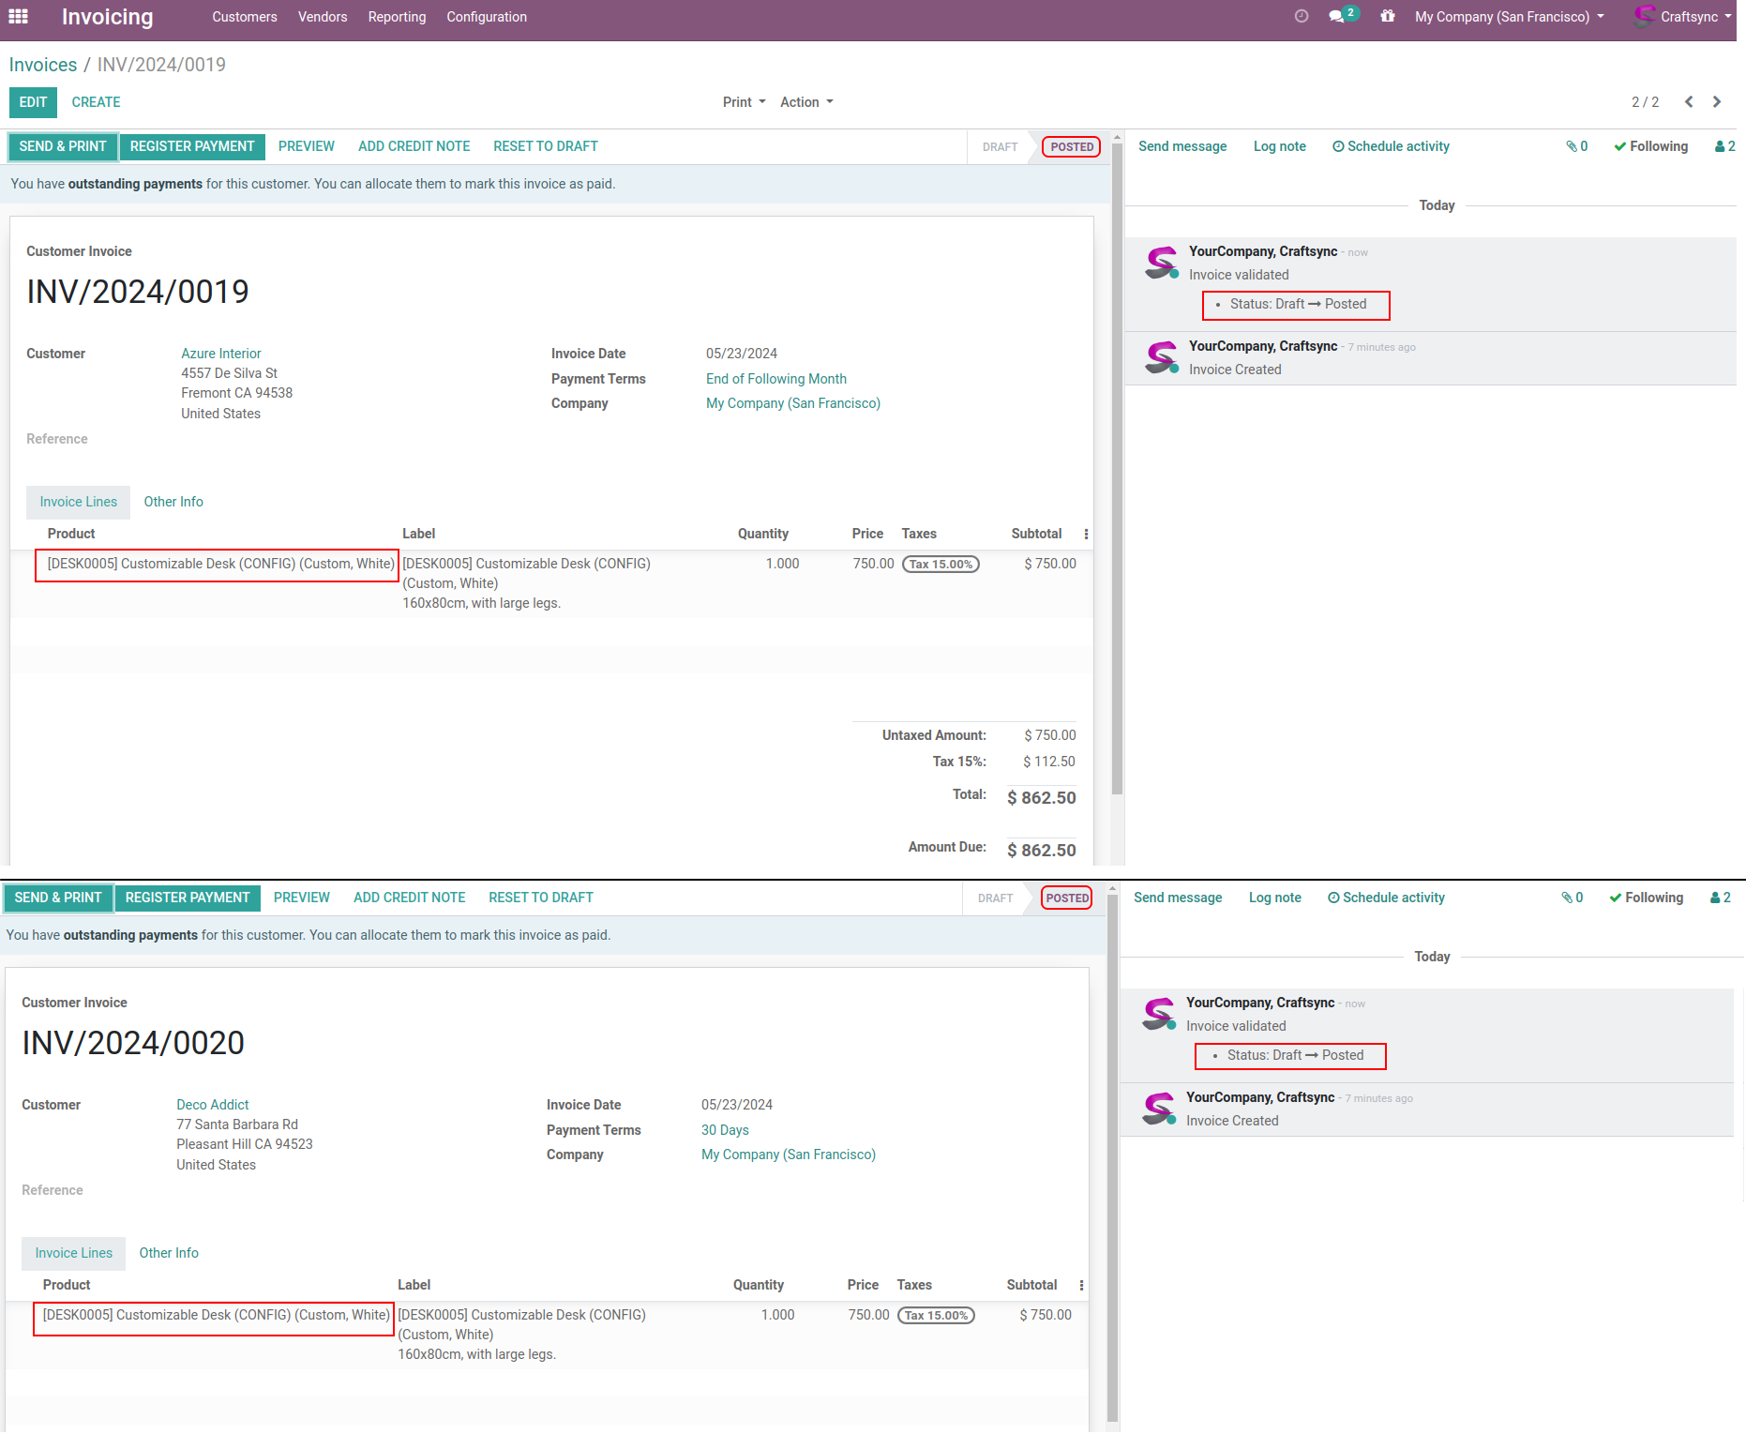Open the Azure Interior customer link
The width and height of the screenshot is (1746, 1434).
(x=221, y=354)
